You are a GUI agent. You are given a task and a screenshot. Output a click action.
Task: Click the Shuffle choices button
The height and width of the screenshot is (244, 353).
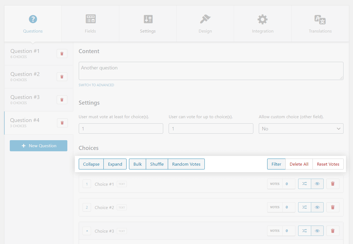pyautogui.click(x=157, y=164)
